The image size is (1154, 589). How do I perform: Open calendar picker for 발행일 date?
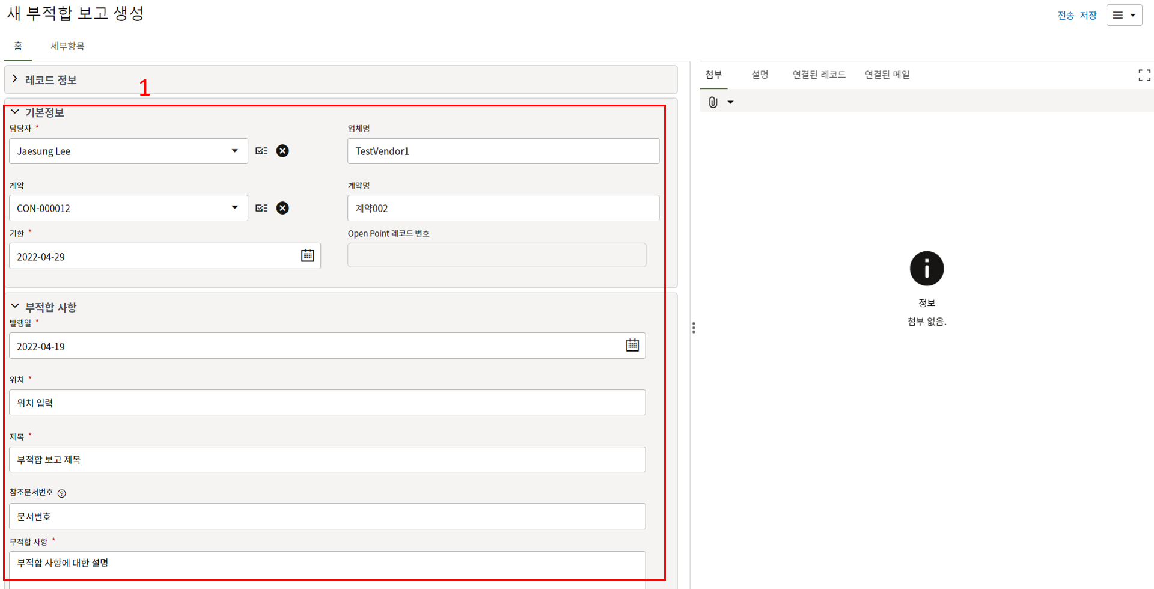(x=632, y=345)
